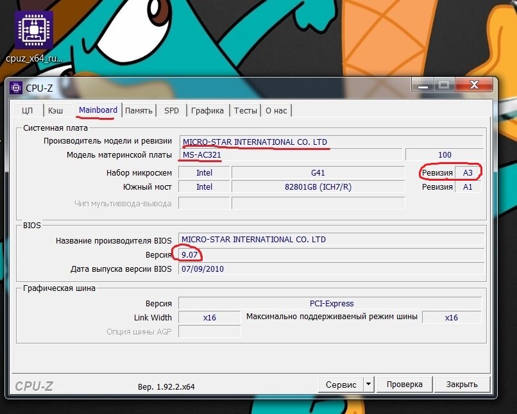Click the Вер. 1.92.2.x64 version text
517x414 pixels.
point(166,386)
